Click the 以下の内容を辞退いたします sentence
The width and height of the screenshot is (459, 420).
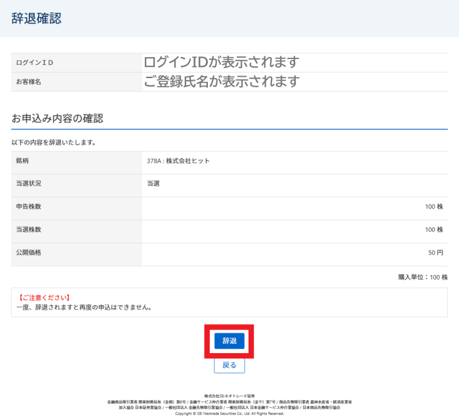point(54,142)
